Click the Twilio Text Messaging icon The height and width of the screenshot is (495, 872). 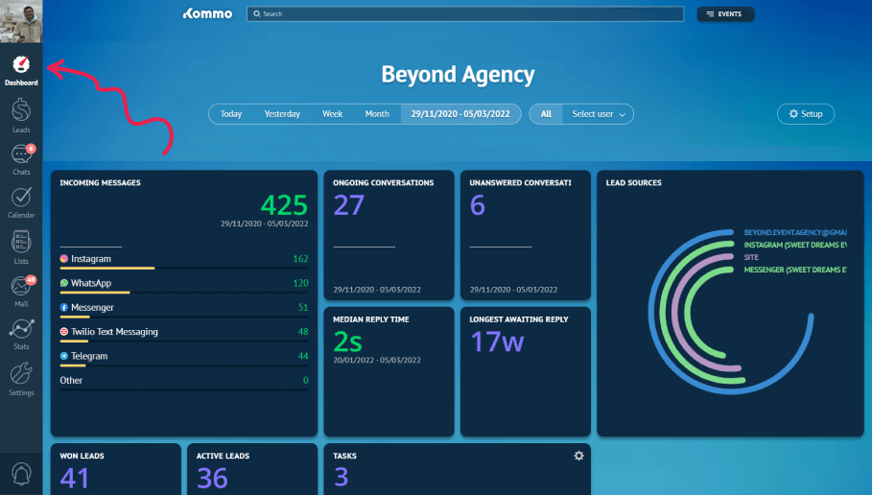(64, 332)
